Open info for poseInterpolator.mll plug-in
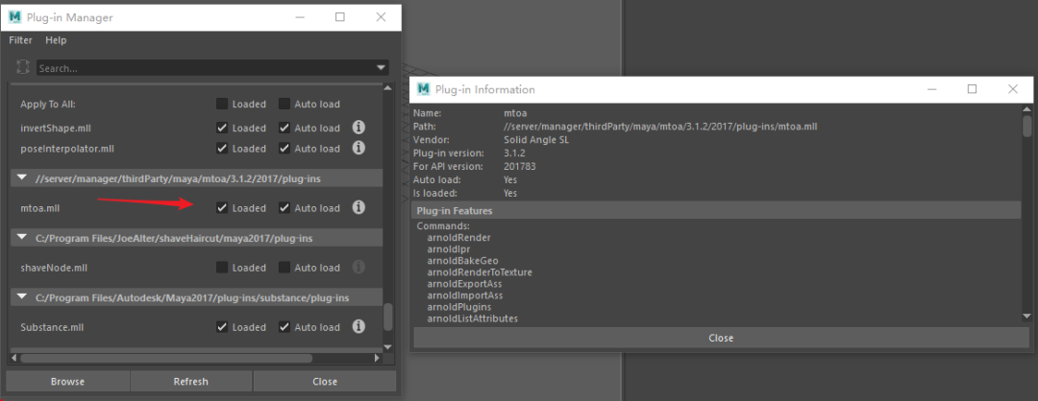1038x401 pixels. click(x=358, y=148)
